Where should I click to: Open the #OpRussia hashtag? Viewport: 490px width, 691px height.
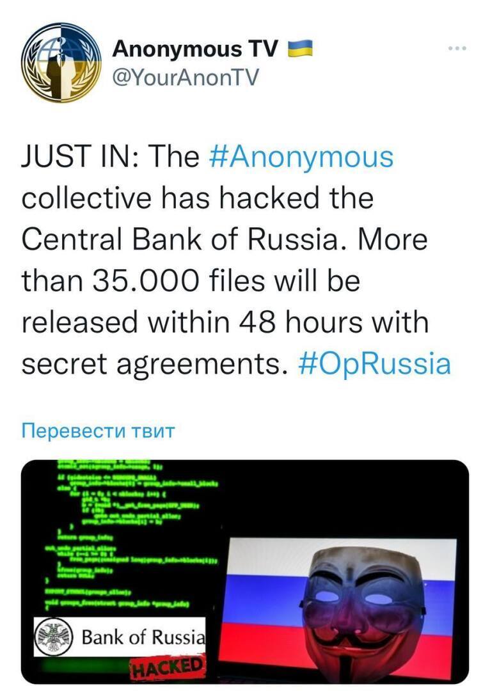[x=374, y=363]
